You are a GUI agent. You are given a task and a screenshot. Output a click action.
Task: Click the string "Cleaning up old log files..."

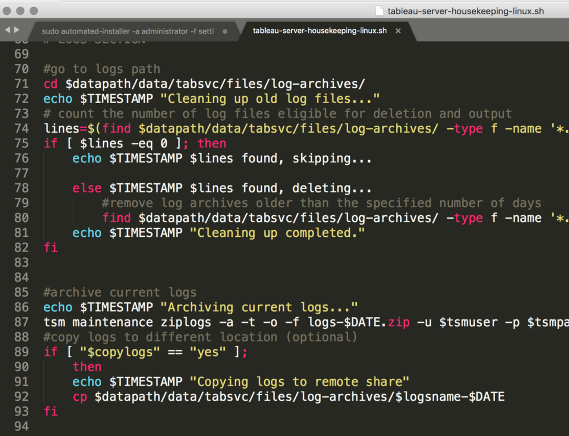point(270,98)
